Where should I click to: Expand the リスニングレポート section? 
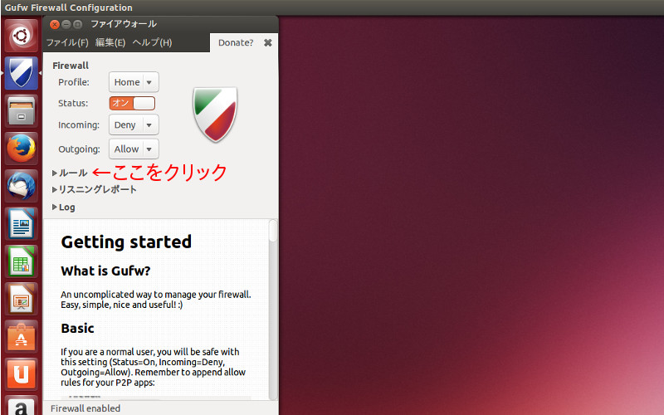95,189
